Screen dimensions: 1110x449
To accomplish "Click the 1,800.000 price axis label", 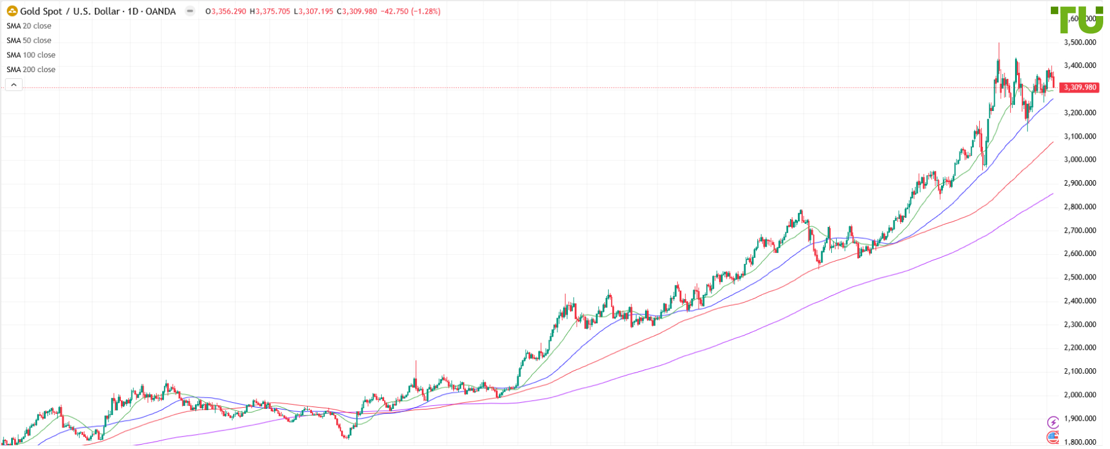I will tap(1080, 442).
